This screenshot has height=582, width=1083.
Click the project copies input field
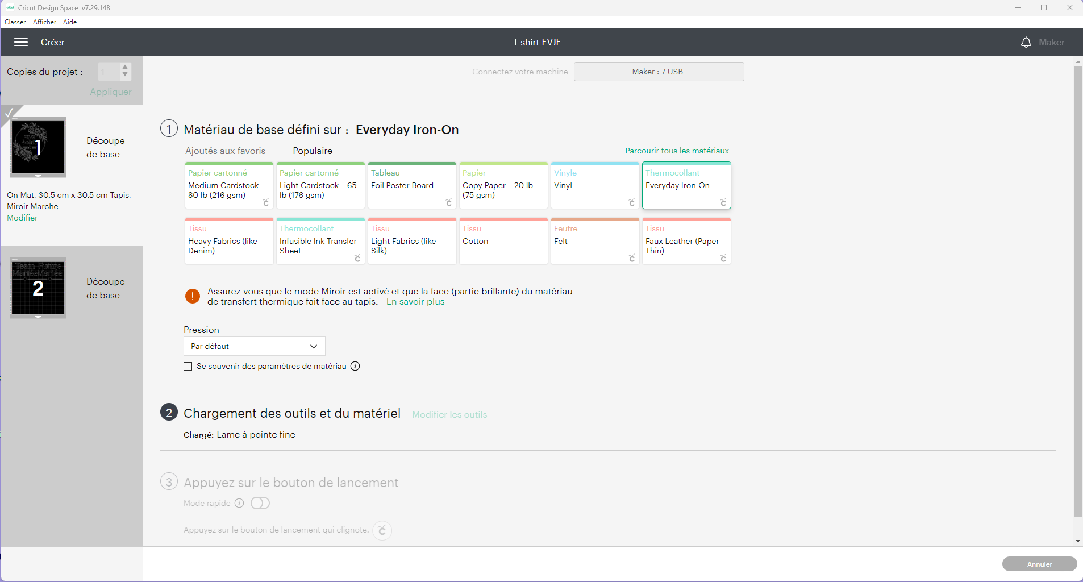click(x=109, y=72)
